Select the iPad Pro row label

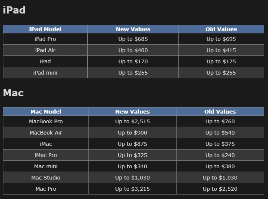point(45,39)
